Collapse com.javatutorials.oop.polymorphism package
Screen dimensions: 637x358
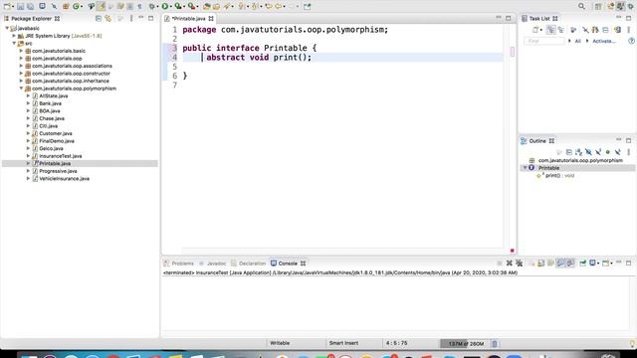[x=21, y=89]
